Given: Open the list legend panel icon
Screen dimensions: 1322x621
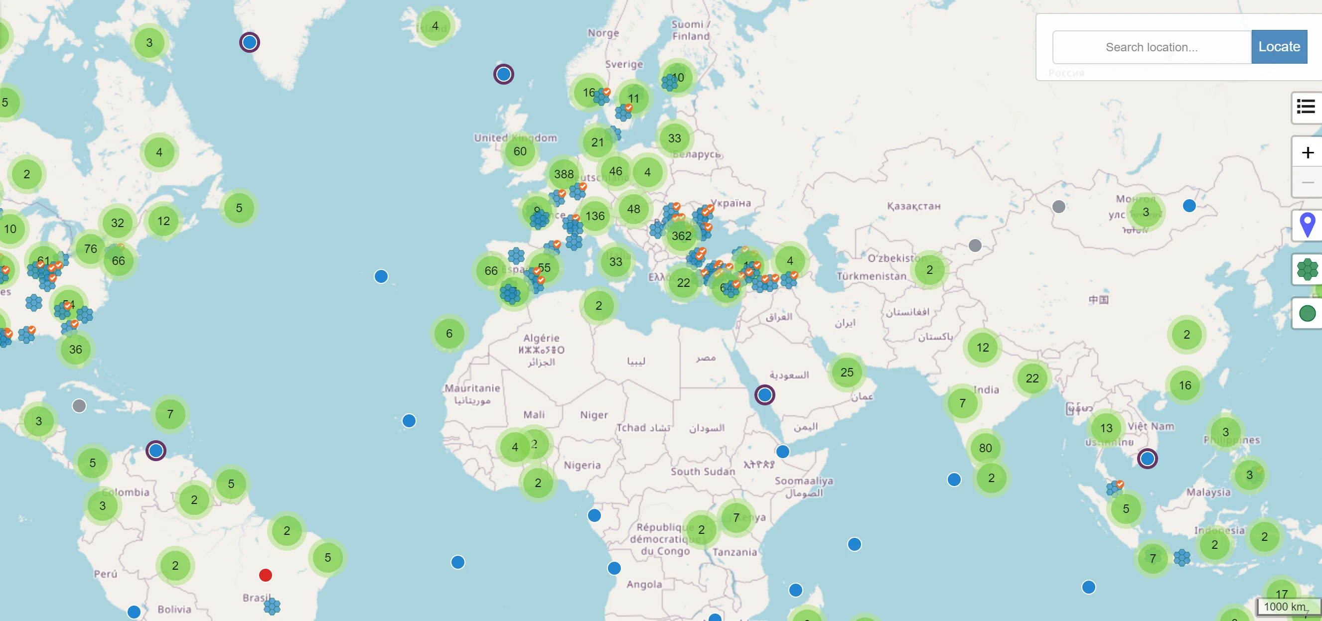Looking at the screenshot, I should click(1306, 107).
